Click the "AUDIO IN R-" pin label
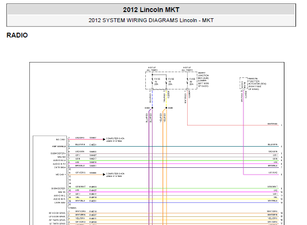Viewport: 307px width, 225px height. 60,199
